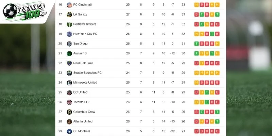Viewport: 272px width, 136px height.
Task: Click the last yellow H badge for Seattle Sounders
Action: click(217, 73)
